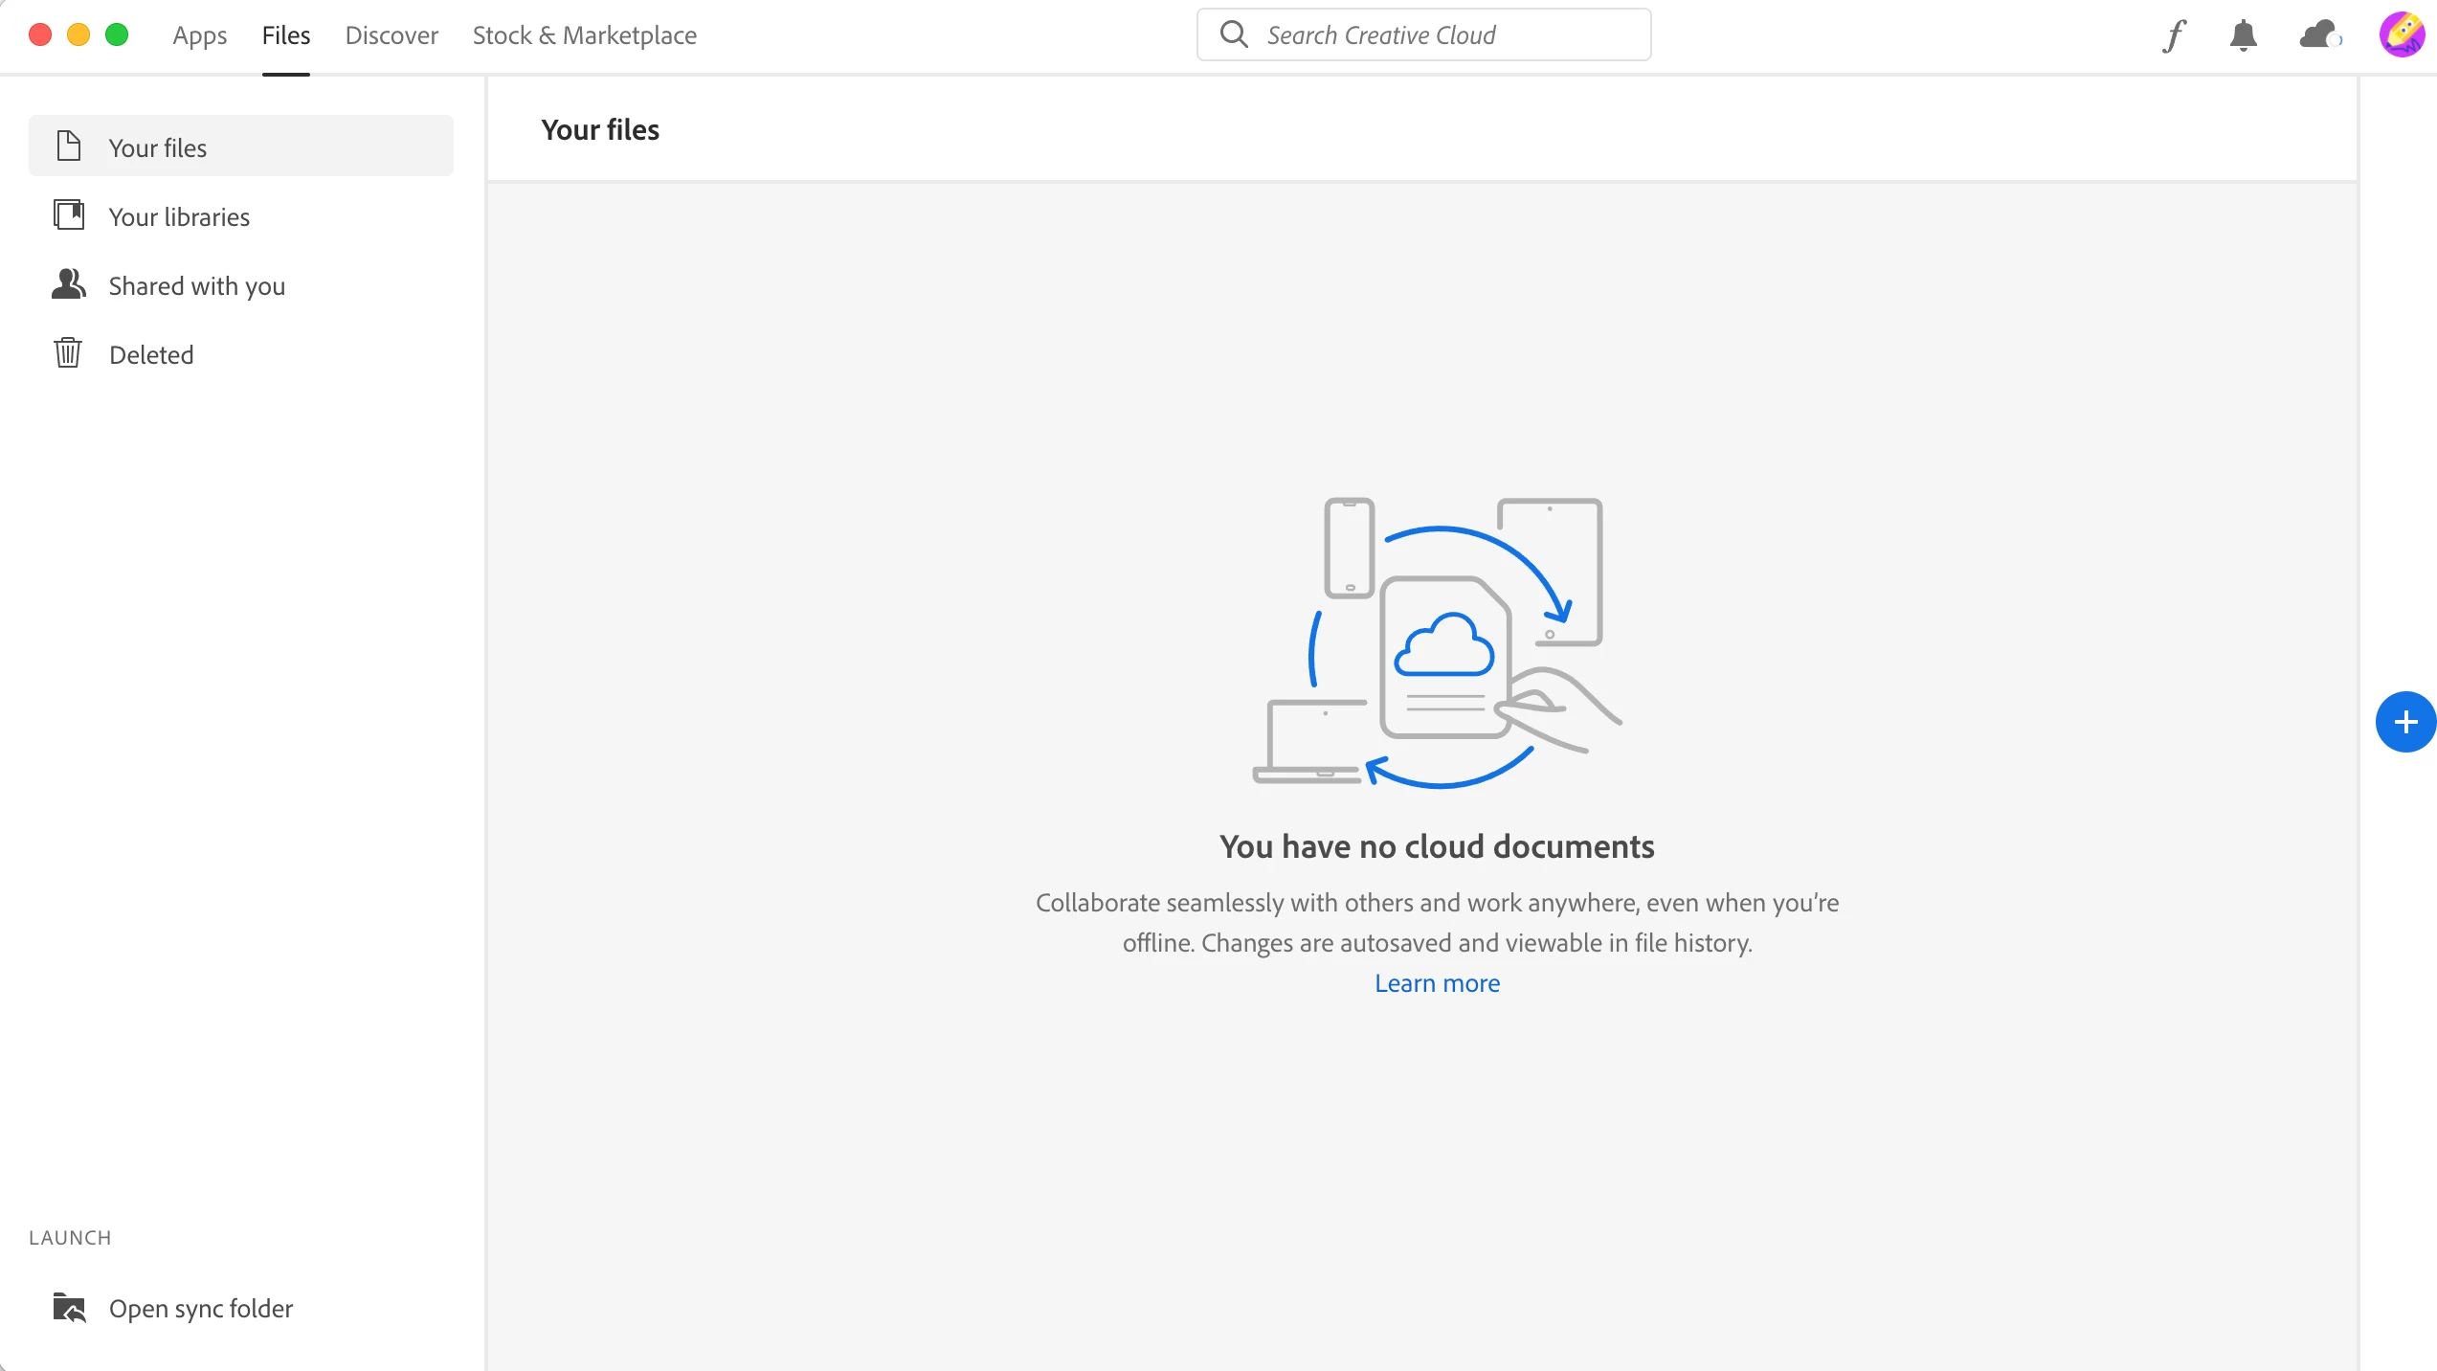Click the Open sync folder icon

69,1308
